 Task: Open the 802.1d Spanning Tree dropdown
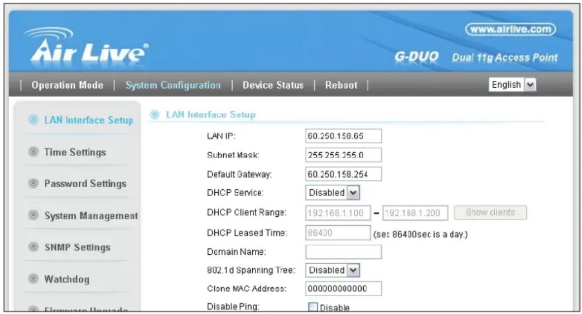[x=333, y=270]
